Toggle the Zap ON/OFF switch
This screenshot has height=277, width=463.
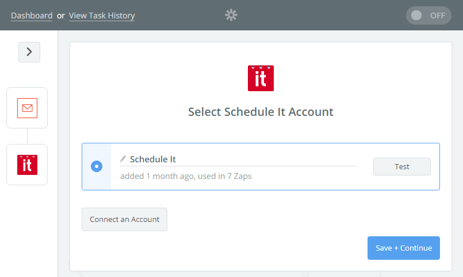(x=428, y=15)
